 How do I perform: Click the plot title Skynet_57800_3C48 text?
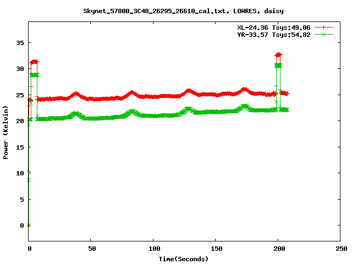coord(183,11)
